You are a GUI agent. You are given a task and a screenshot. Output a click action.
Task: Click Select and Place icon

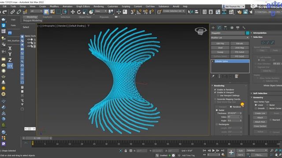(91, 12)
